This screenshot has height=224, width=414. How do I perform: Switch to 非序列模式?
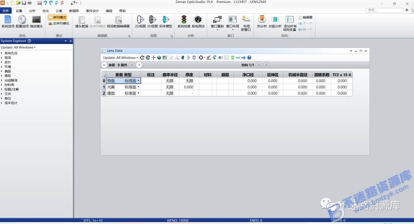click(59, 23)
